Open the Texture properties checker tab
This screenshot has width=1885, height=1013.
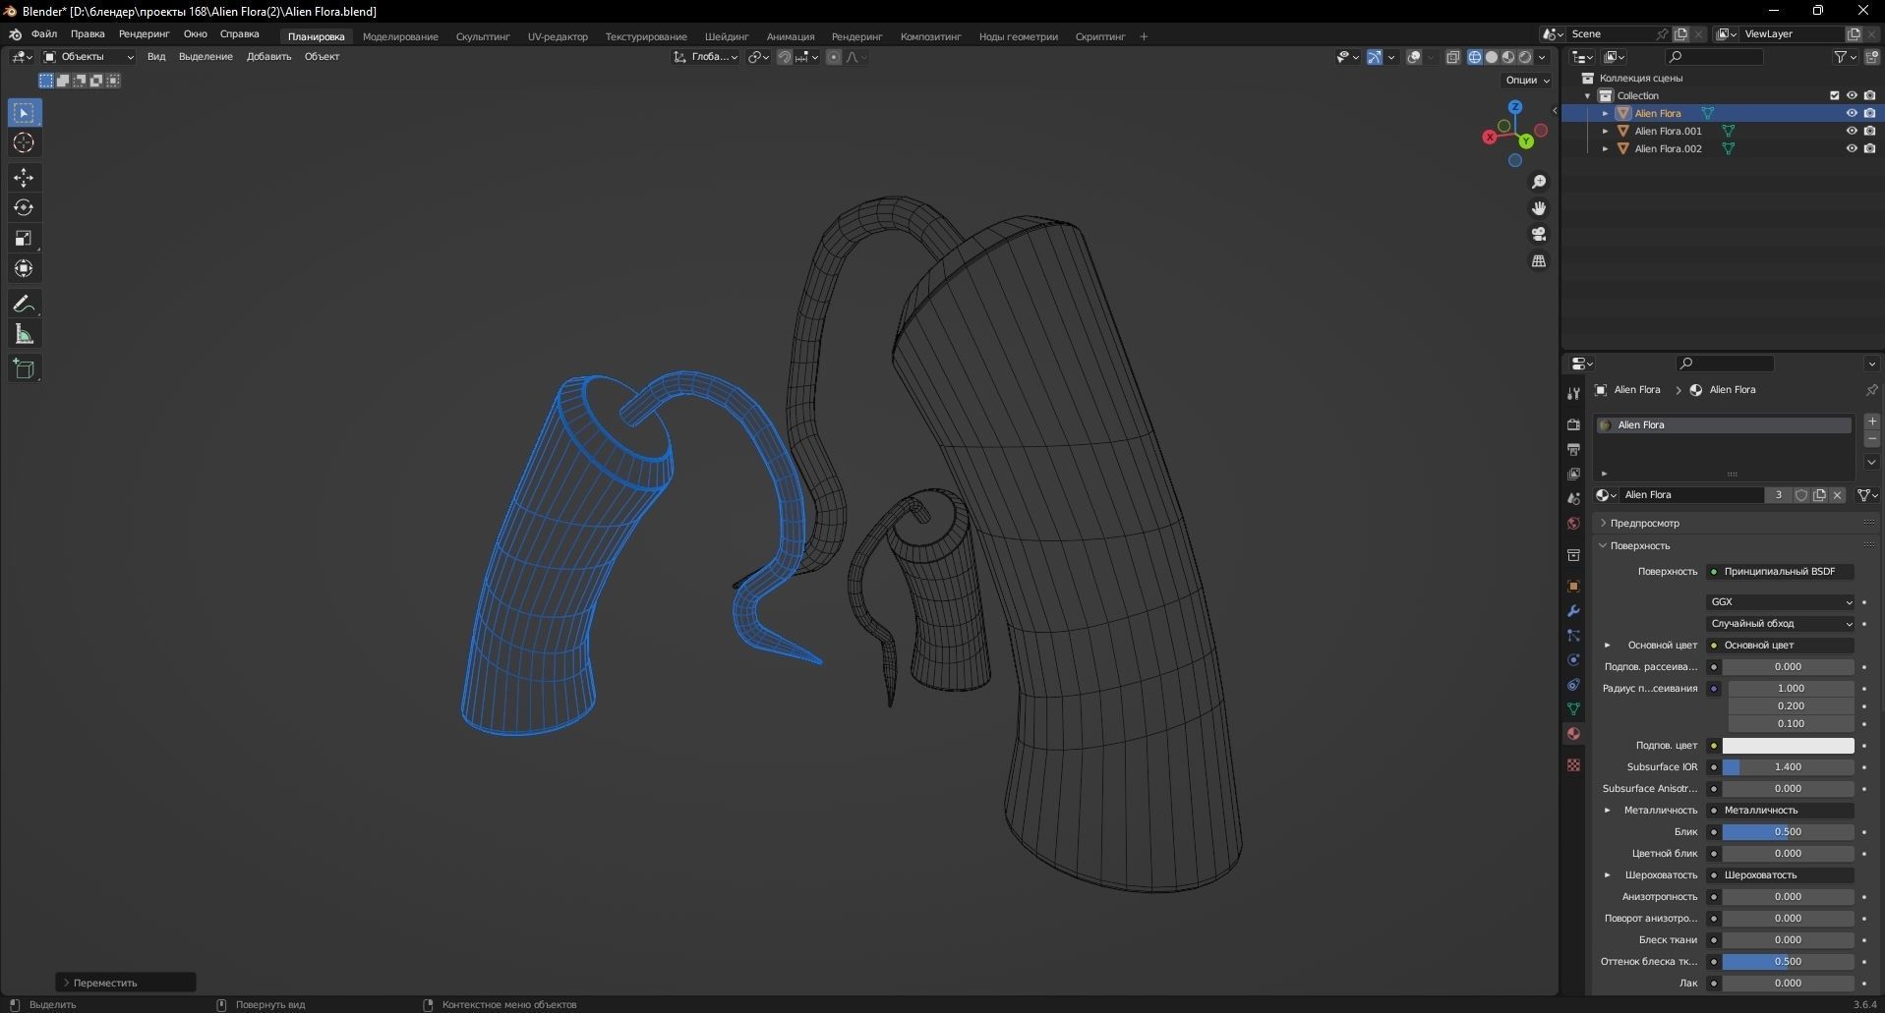coord(1573,765)
